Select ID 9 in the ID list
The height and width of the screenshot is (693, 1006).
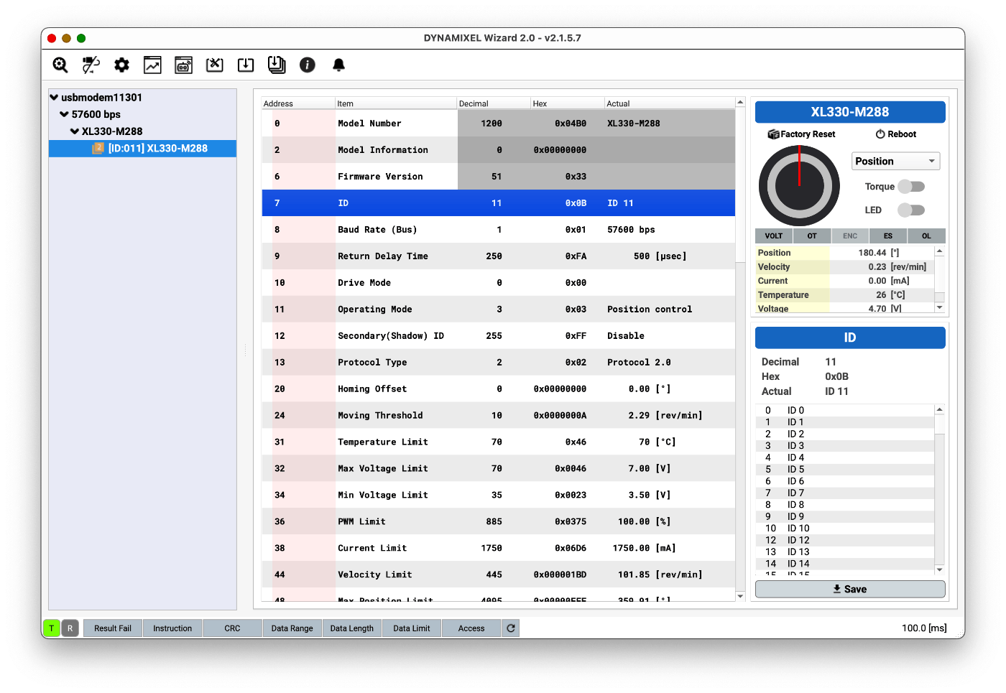845,516
